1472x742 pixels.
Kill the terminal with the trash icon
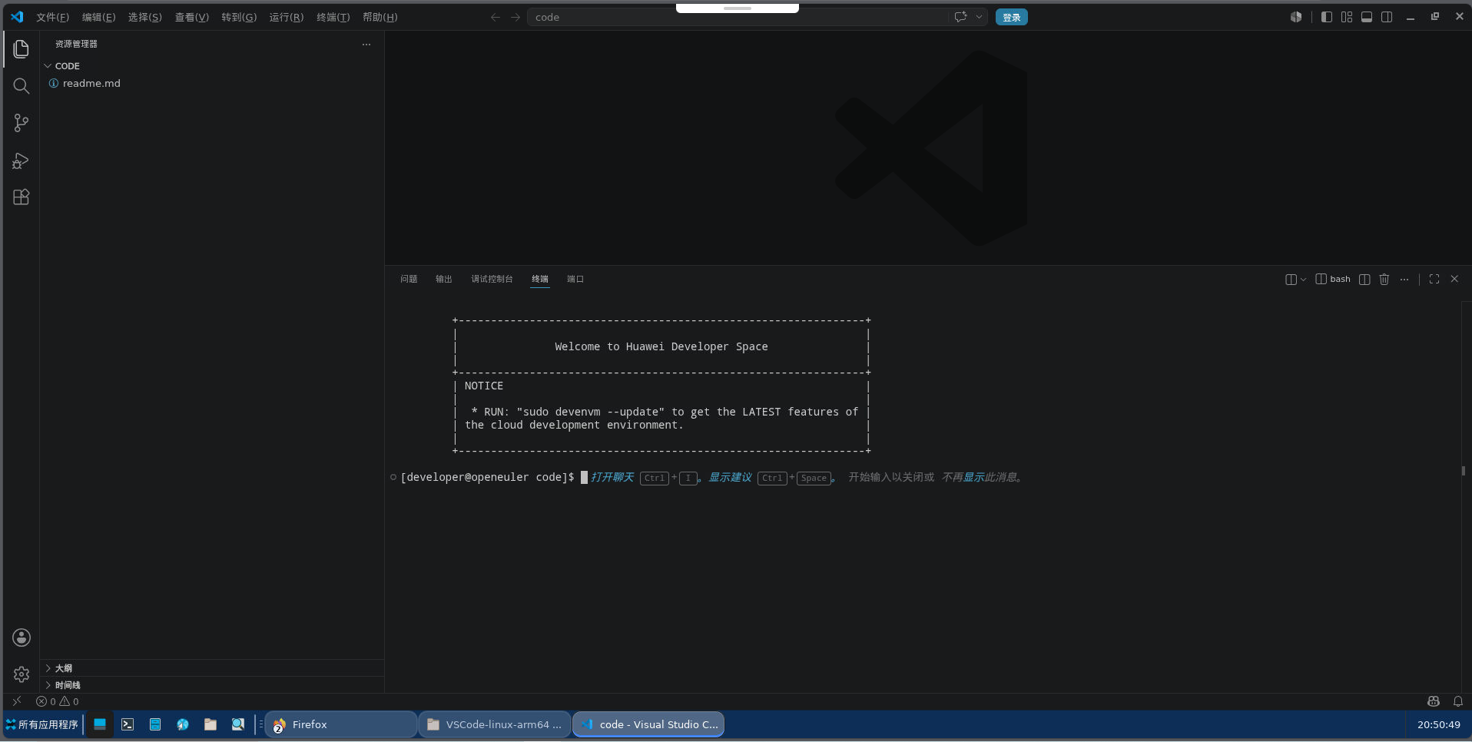pos(1384,280)
